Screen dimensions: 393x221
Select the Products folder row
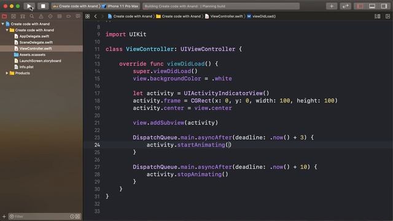[41, 73]
